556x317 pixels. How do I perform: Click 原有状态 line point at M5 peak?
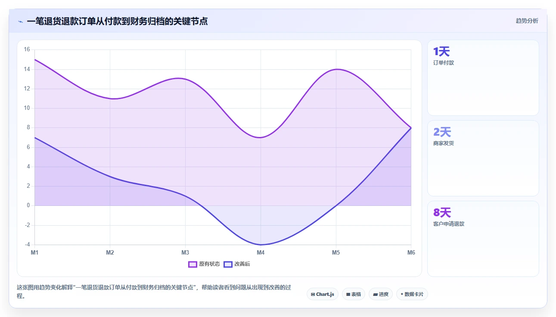tap(336, 69)
